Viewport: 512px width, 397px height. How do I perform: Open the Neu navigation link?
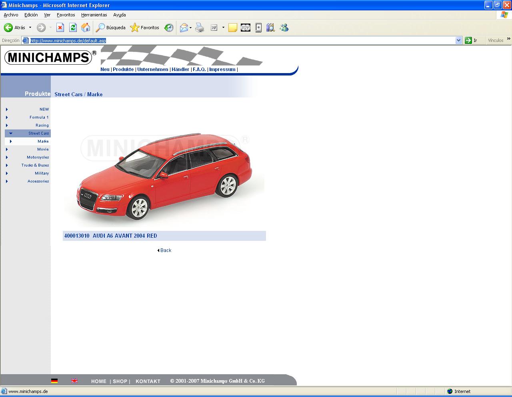tap(105, 69)
